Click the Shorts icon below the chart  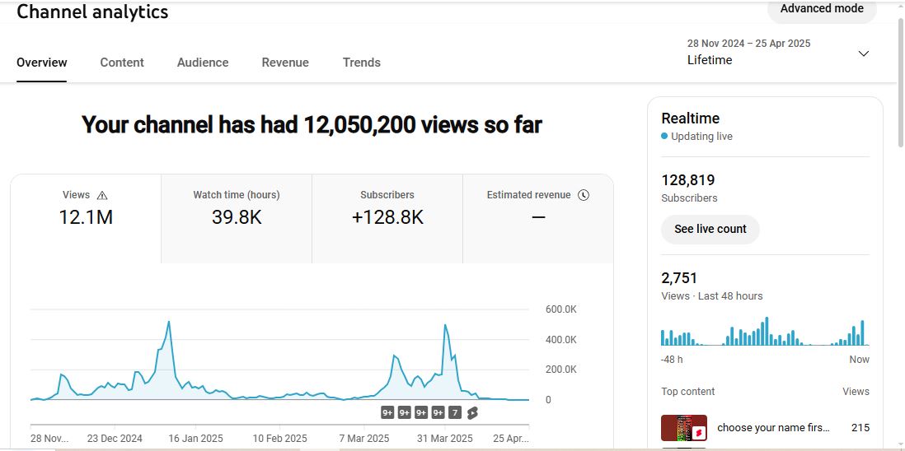[x=472, y=413]
